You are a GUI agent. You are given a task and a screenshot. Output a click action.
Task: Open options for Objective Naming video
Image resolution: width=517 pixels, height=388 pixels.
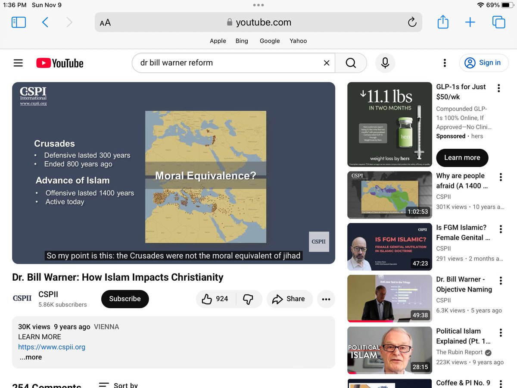501,281
